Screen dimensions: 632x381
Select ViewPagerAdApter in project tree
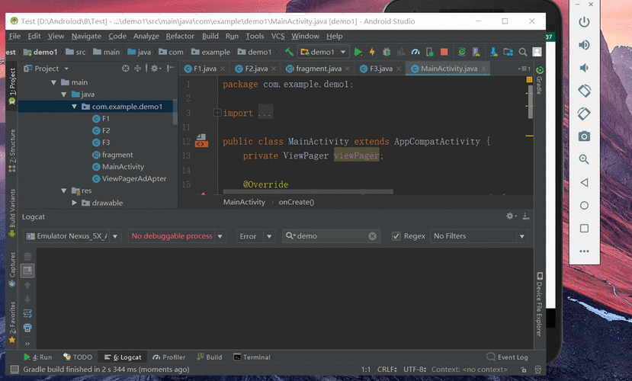(x=134, y=178)
